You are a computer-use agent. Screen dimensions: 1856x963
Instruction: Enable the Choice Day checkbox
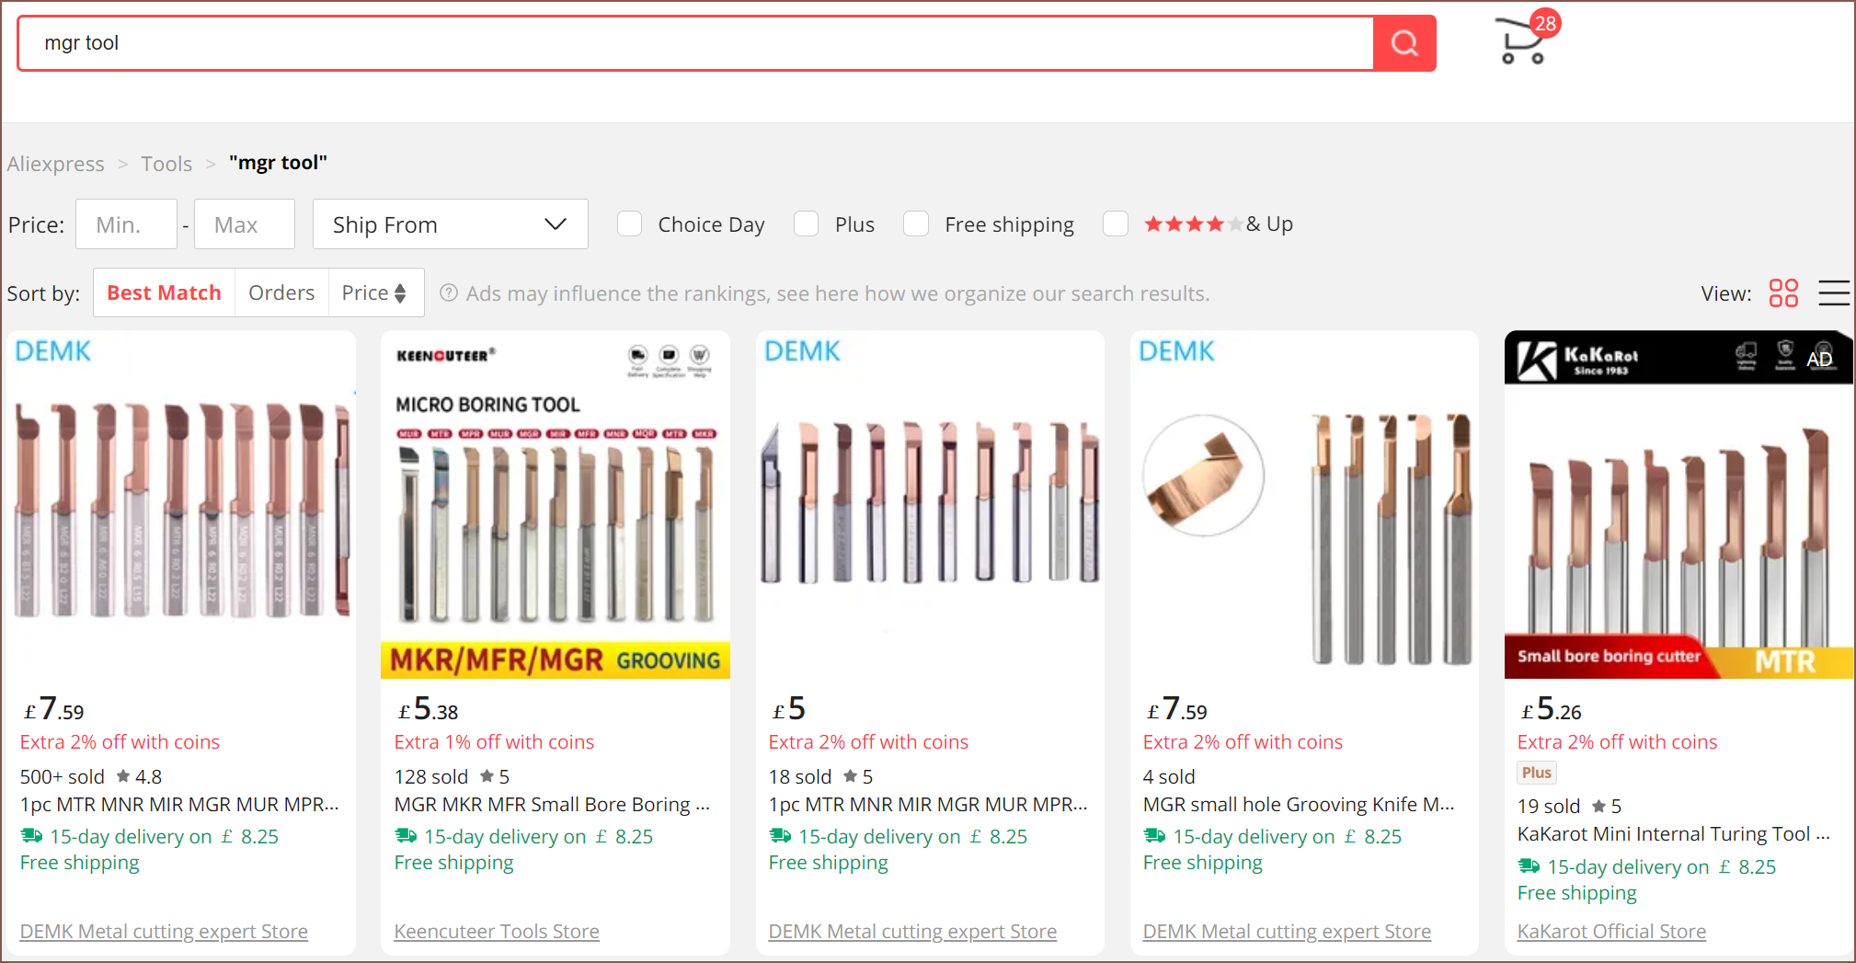(x=630, y=224)
